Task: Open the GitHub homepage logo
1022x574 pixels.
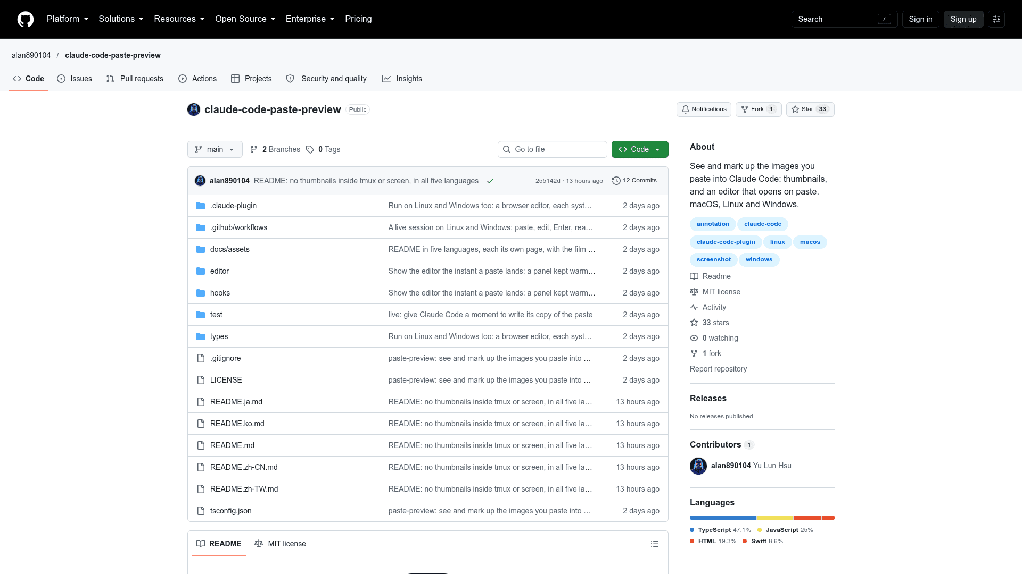Action: tap(26, 19)
